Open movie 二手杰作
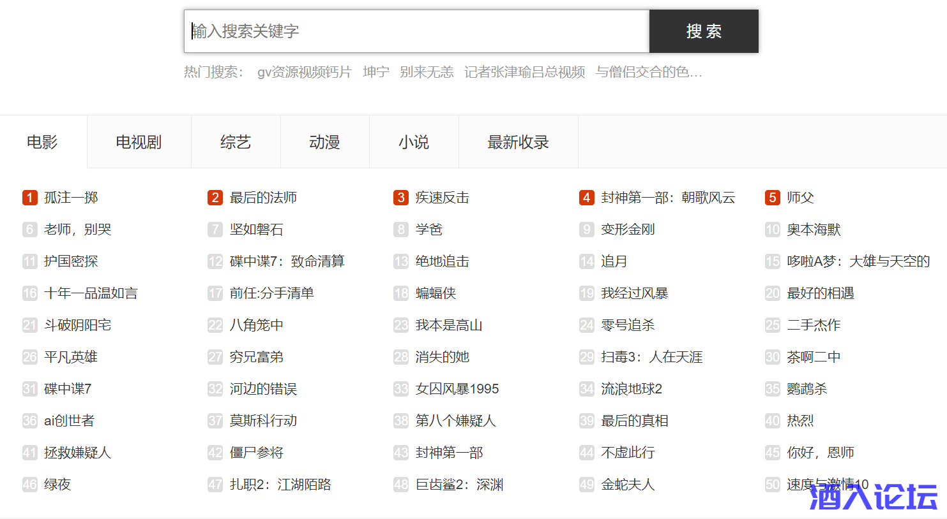 coord(814,325)
